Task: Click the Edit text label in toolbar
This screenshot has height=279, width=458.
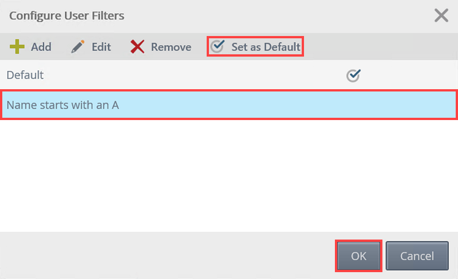Action: pyautogui.click(x=101, y=47)
